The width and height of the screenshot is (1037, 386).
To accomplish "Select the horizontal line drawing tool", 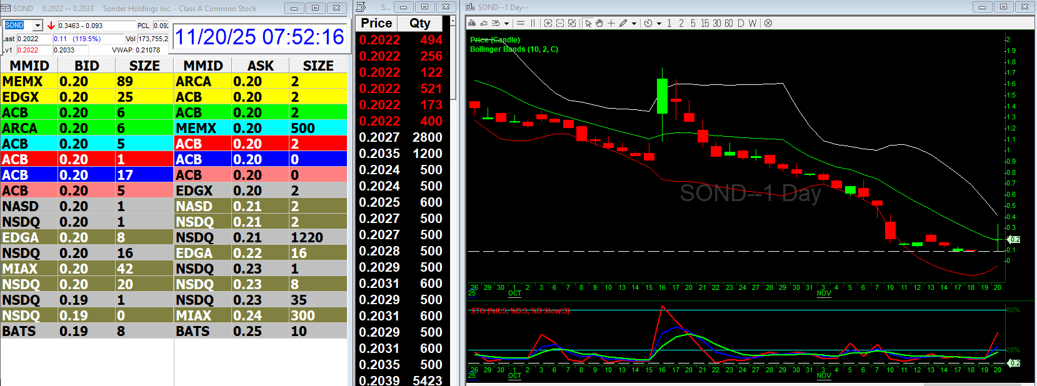I will point(521,23).
